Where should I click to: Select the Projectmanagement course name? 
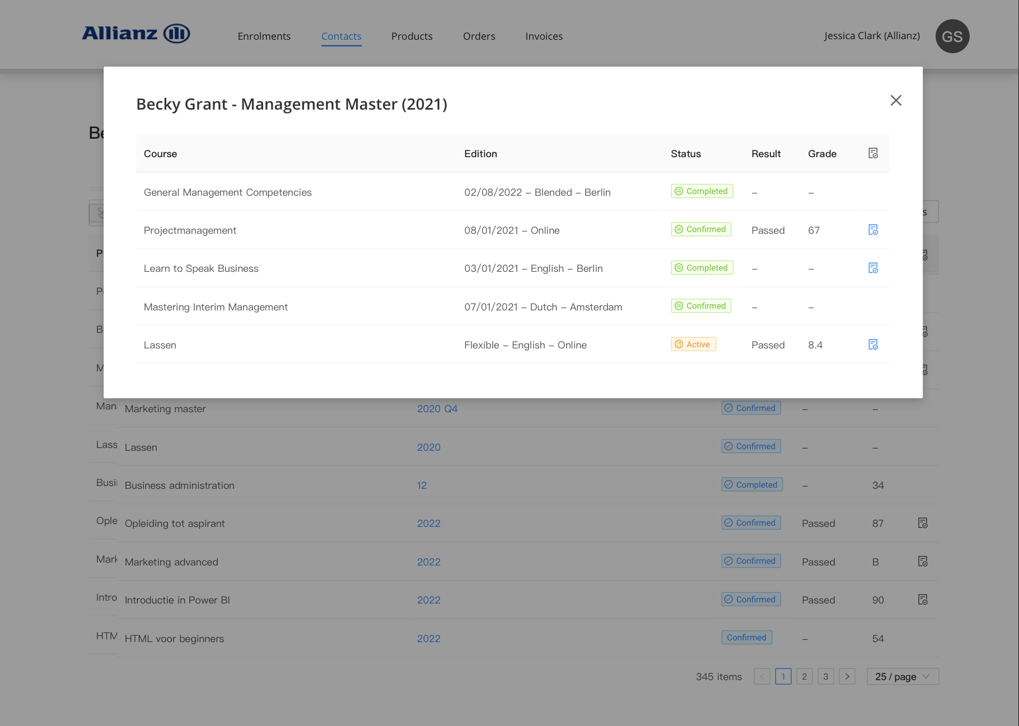pos(190,230)
